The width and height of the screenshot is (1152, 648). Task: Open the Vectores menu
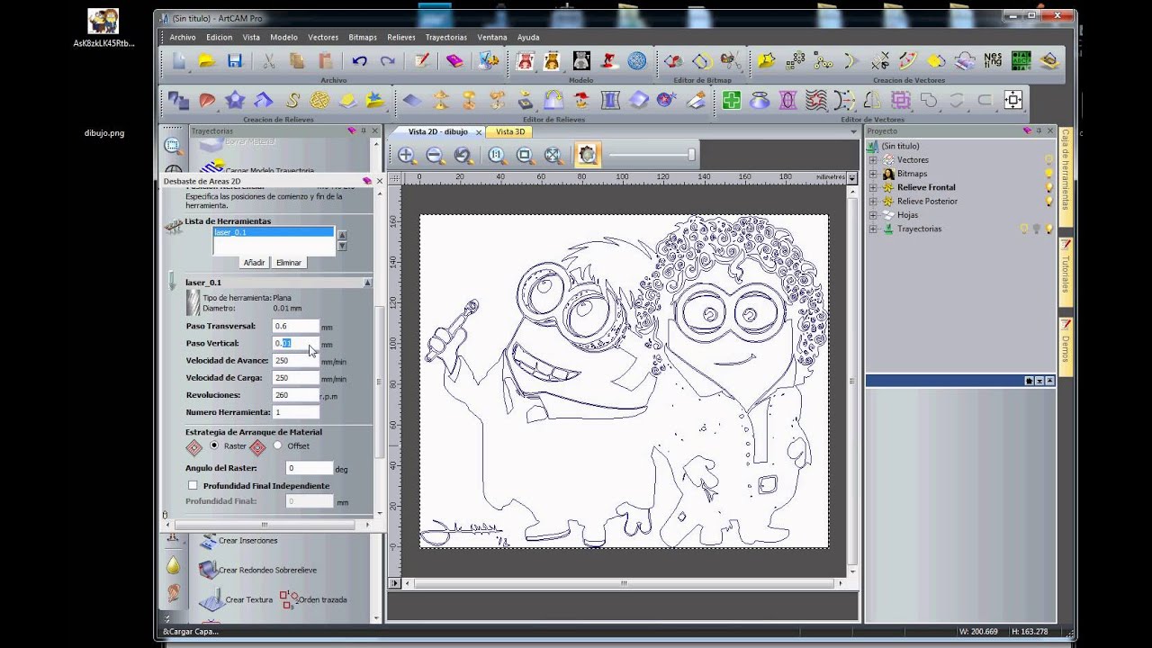pyautogui.click(x=323, y=37)
